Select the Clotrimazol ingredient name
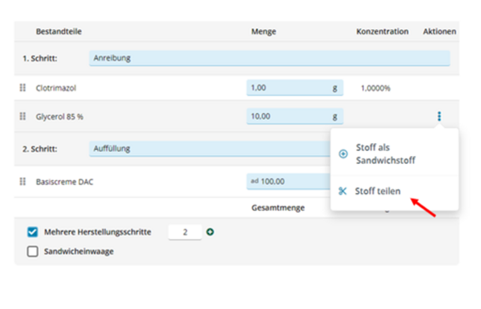 pos(56,88)
